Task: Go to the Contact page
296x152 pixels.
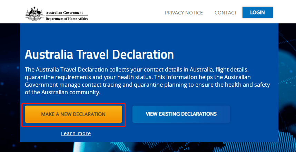Action: click(x=226, y=13)
